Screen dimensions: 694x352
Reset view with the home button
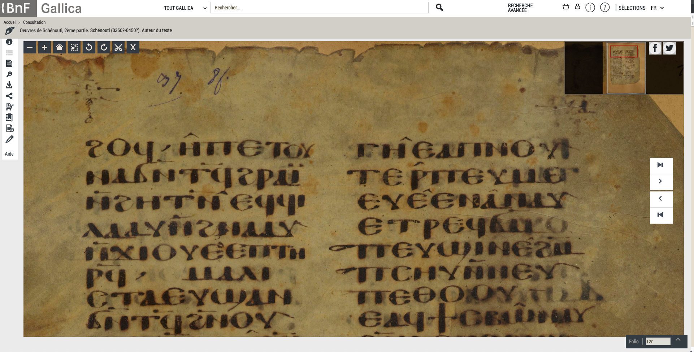pos(60,47)
